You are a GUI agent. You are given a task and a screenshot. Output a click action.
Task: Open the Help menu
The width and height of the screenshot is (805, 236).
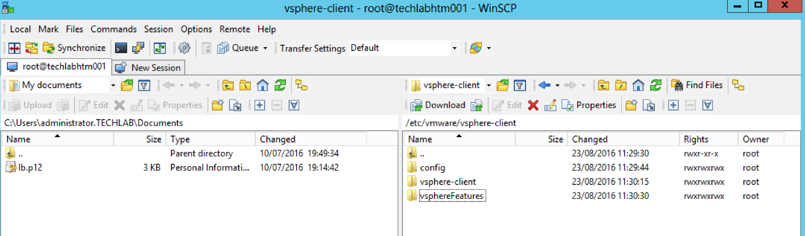coord(267,29)
